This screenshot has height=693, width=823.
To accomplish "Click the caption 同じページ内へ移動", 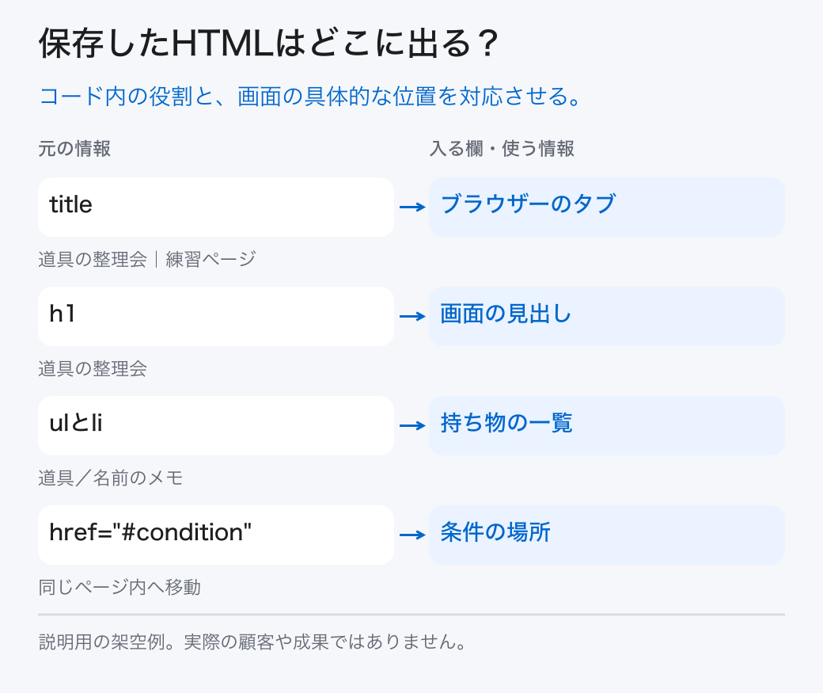I will tap(119, 587).
